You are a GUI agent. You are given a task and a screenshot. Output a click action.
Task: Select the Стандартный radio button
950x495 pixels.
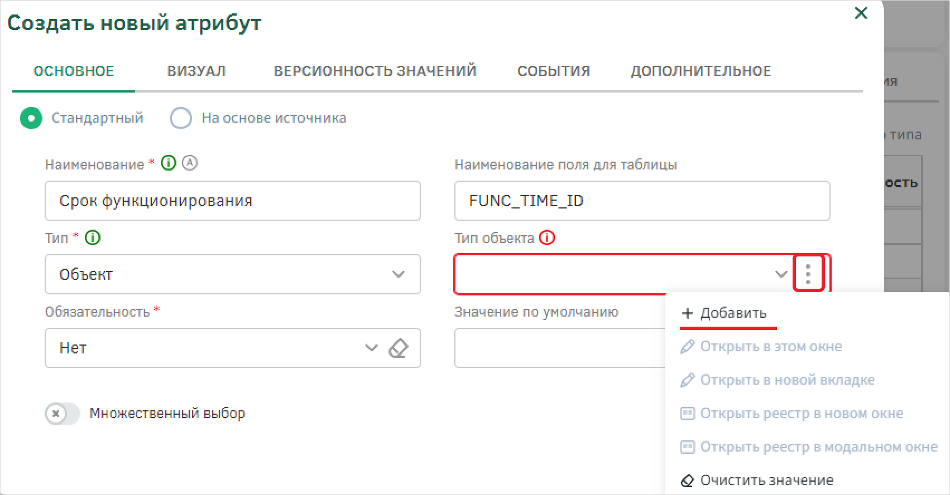click(x=31, y=118)
